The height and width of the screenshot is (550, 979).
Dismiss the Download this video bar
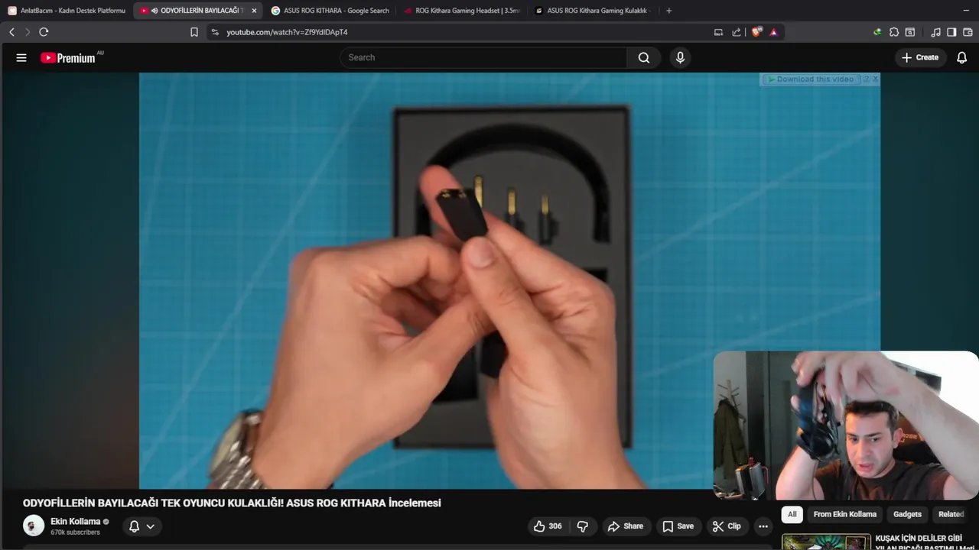[x=875, y=79]
